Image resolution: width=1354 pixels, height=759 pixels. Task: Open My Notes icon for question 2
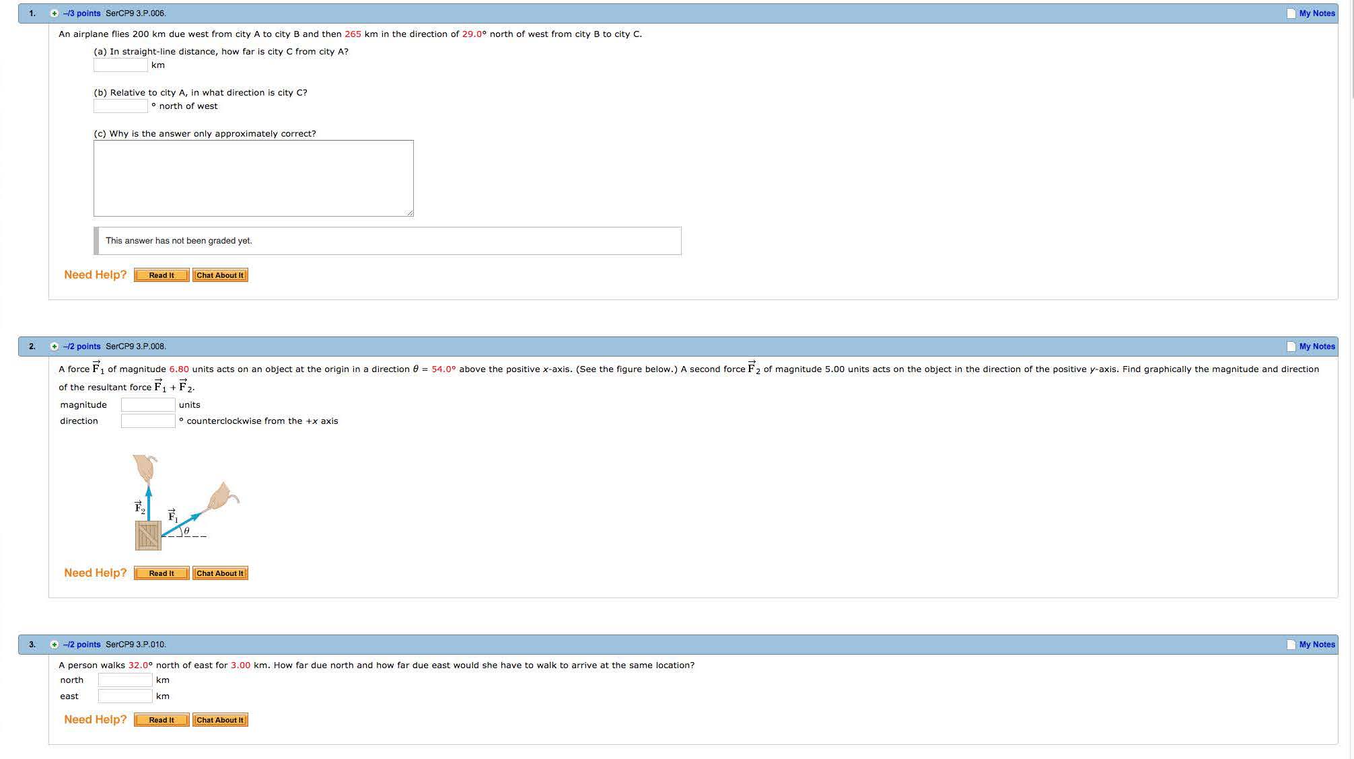pyautogui.click(x=1291, y=347)
